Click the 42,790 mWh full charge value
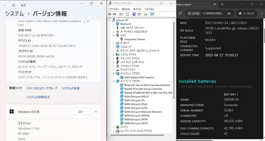This screenshot has width=265, height=141. coord(233,128)
